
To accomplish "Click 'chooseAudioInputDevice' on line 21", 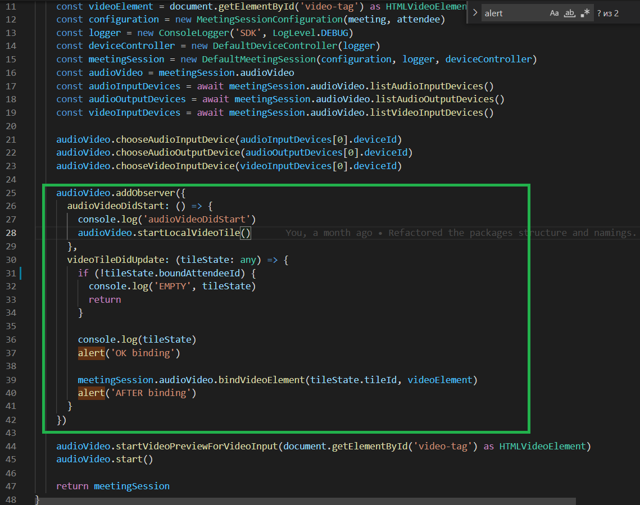I will coord(175,139).
